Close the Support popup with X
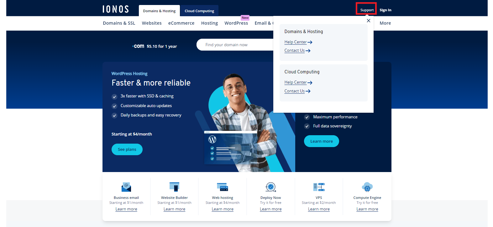Screen dimensions: 493x227 (x=369, y=21)
